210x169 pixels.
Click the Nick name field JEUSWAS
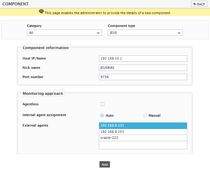point(143,68)
